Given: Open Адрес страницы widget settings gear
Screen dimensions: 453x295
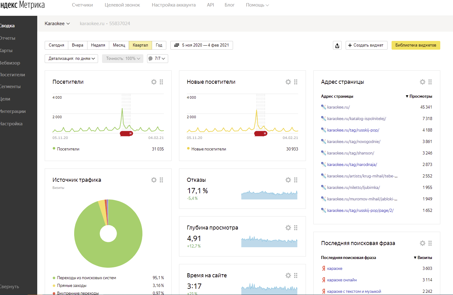Looking at the screenshot, I should [x=423, y=82].
